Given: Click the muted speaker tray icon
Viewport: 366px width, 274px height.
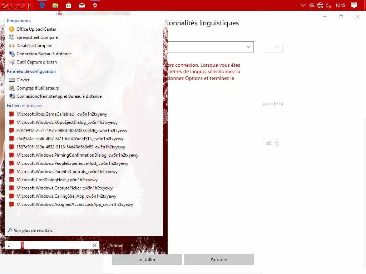Looking at the screenshot, I should pos(329,5).
